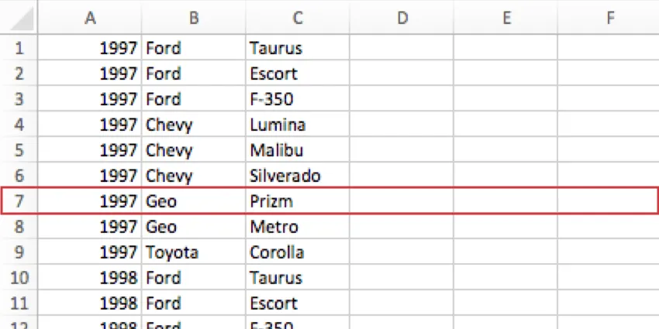Image resolution: width=659 pixels, height=329 pixels.
Task: Select column B header
Action: click(x=193, y=18)
